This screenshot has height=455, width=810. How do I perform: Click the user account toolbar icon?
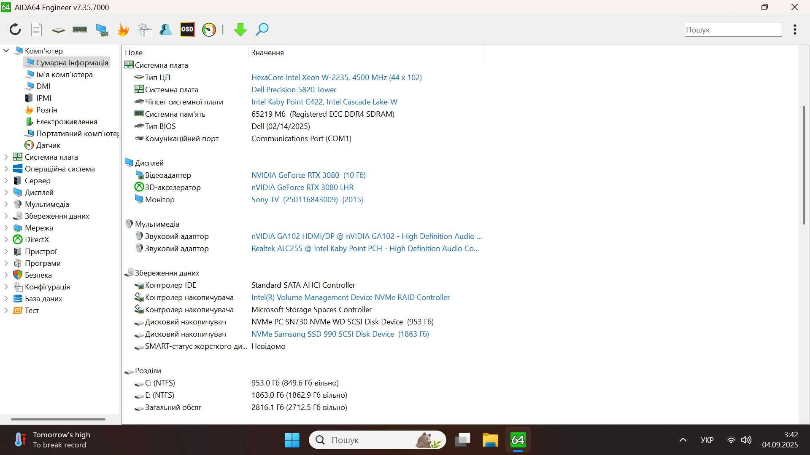[165, 29]
